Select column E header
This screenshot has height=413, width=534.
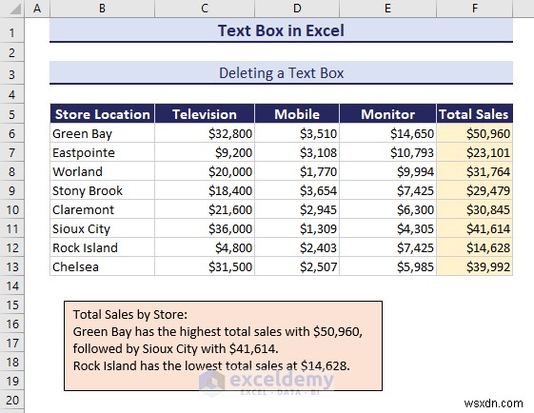point(387,9)
